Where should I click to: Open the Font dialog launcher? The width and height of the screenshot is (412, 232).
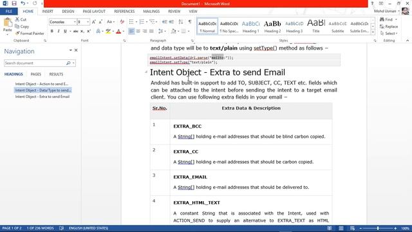click(124, 41)
